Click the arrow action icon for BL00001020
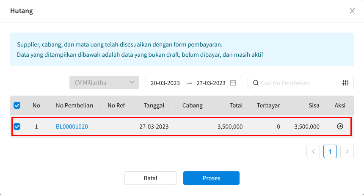The width and height of the screenshot is (364, 195). (x=340, y=126)
